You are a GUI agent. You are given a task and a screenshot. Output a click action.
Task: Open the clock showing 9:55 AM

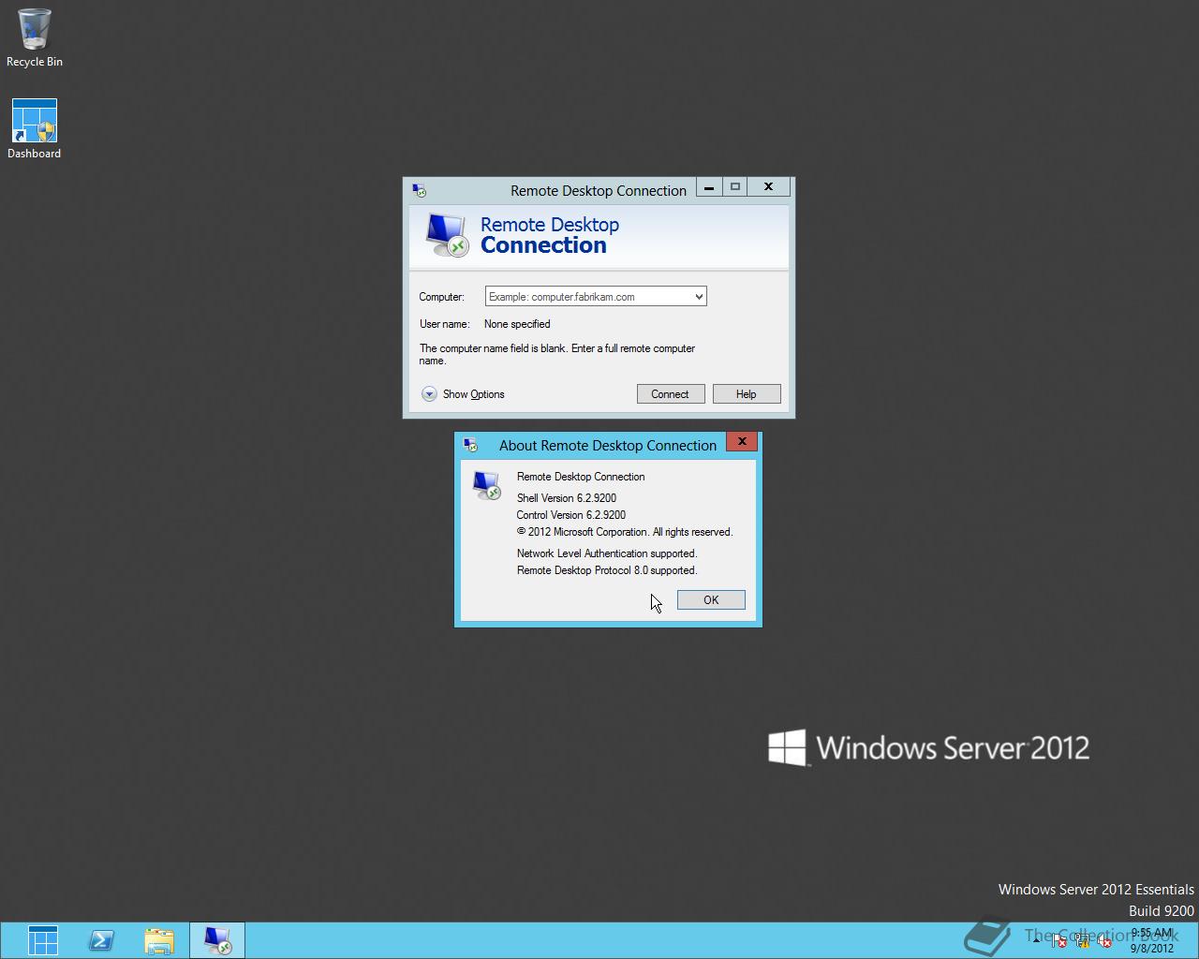[1151, 940]
